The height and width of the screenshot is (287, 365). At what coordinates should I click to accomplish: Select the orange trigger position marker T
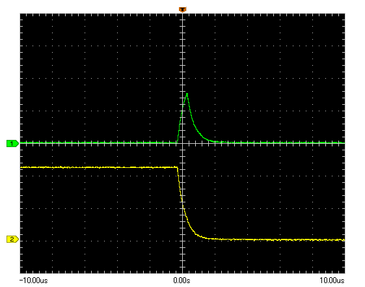pyautogui.click(x=182, y=10)
